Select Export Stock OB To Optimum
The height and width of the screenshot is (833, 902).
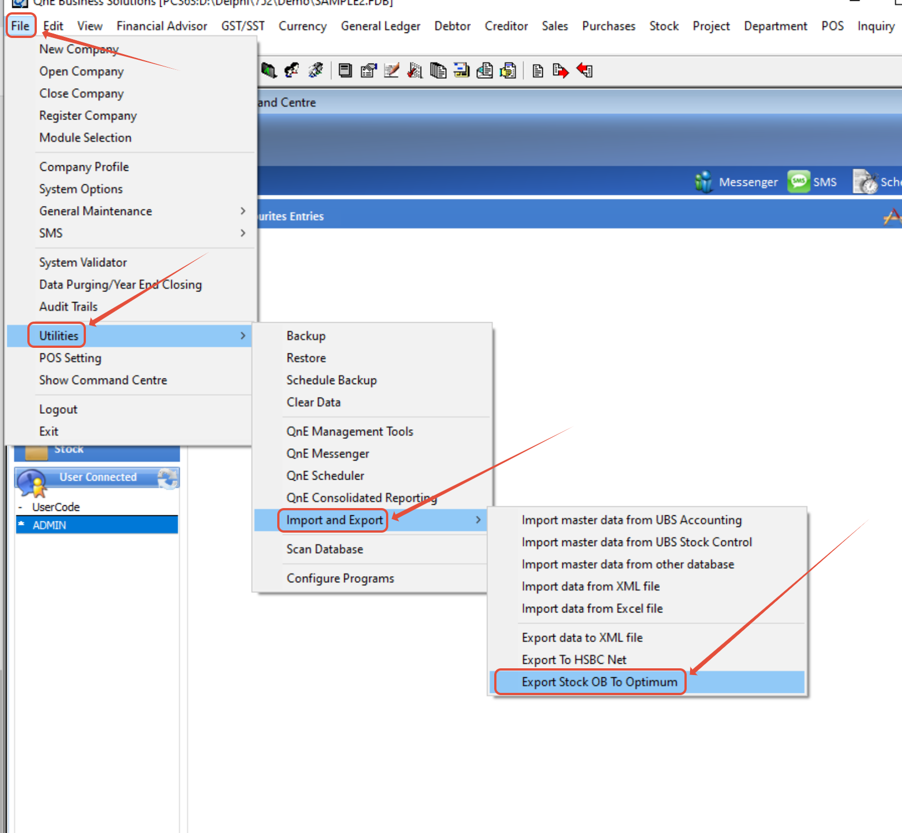[600, 682]
